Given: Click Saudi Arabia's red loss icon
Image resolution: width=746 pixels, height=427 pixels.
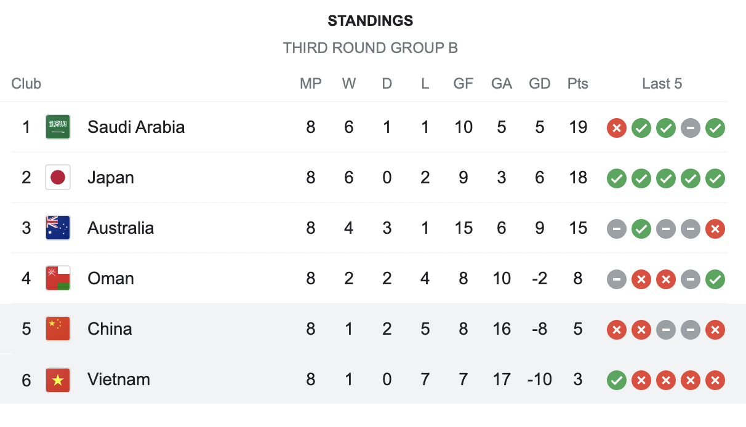Looking at the screenshot, I should (x=616, y=128).
